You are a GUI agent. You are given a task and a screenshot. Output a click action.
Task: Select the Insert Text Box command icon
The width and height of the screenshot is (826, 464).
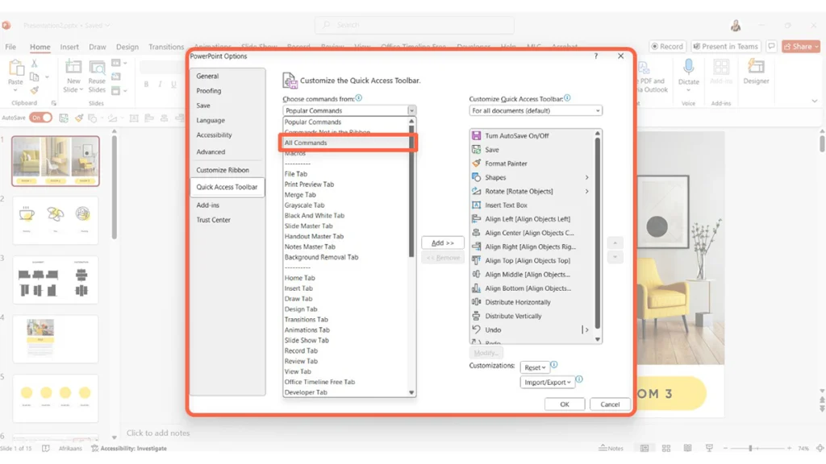coord(476,205)
